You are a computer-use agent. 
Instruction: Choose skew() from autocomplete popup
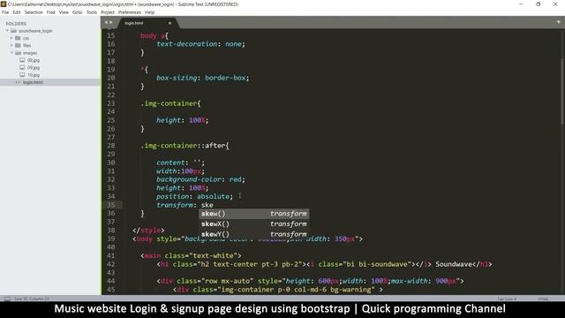point(253,214)
